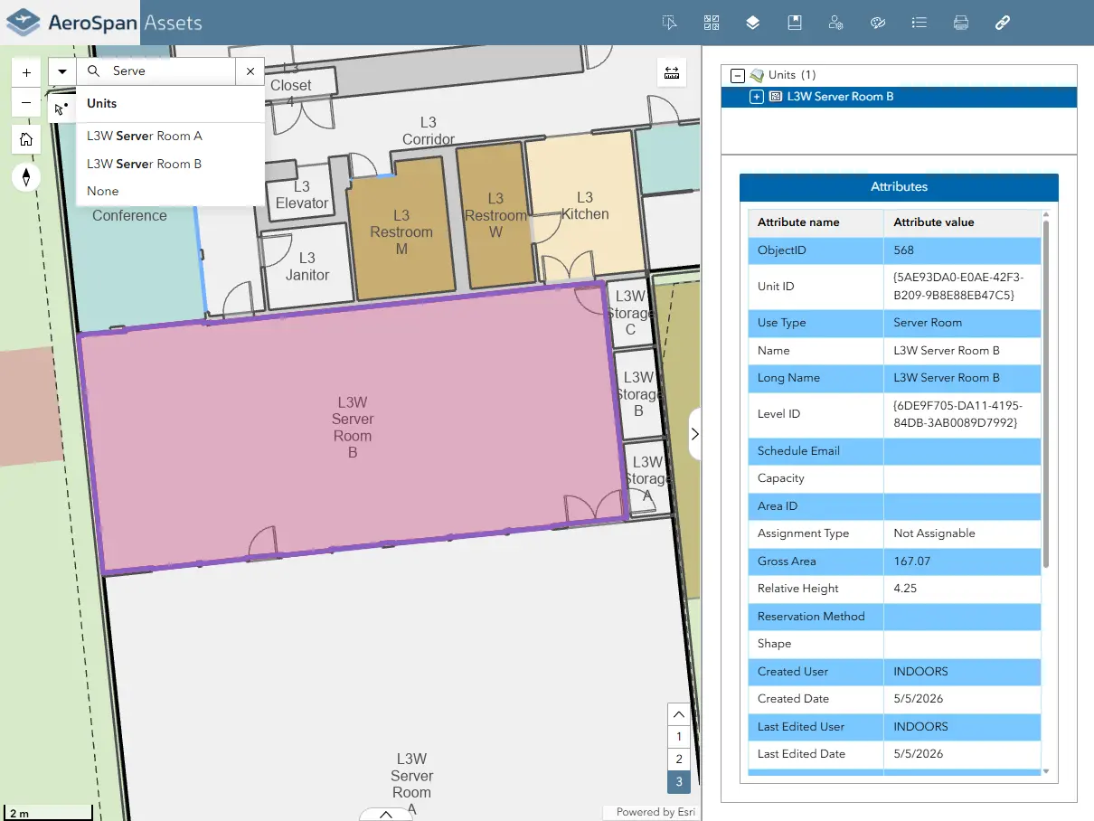Click the Attributes table vertical scrollbar

[1046, 393]
